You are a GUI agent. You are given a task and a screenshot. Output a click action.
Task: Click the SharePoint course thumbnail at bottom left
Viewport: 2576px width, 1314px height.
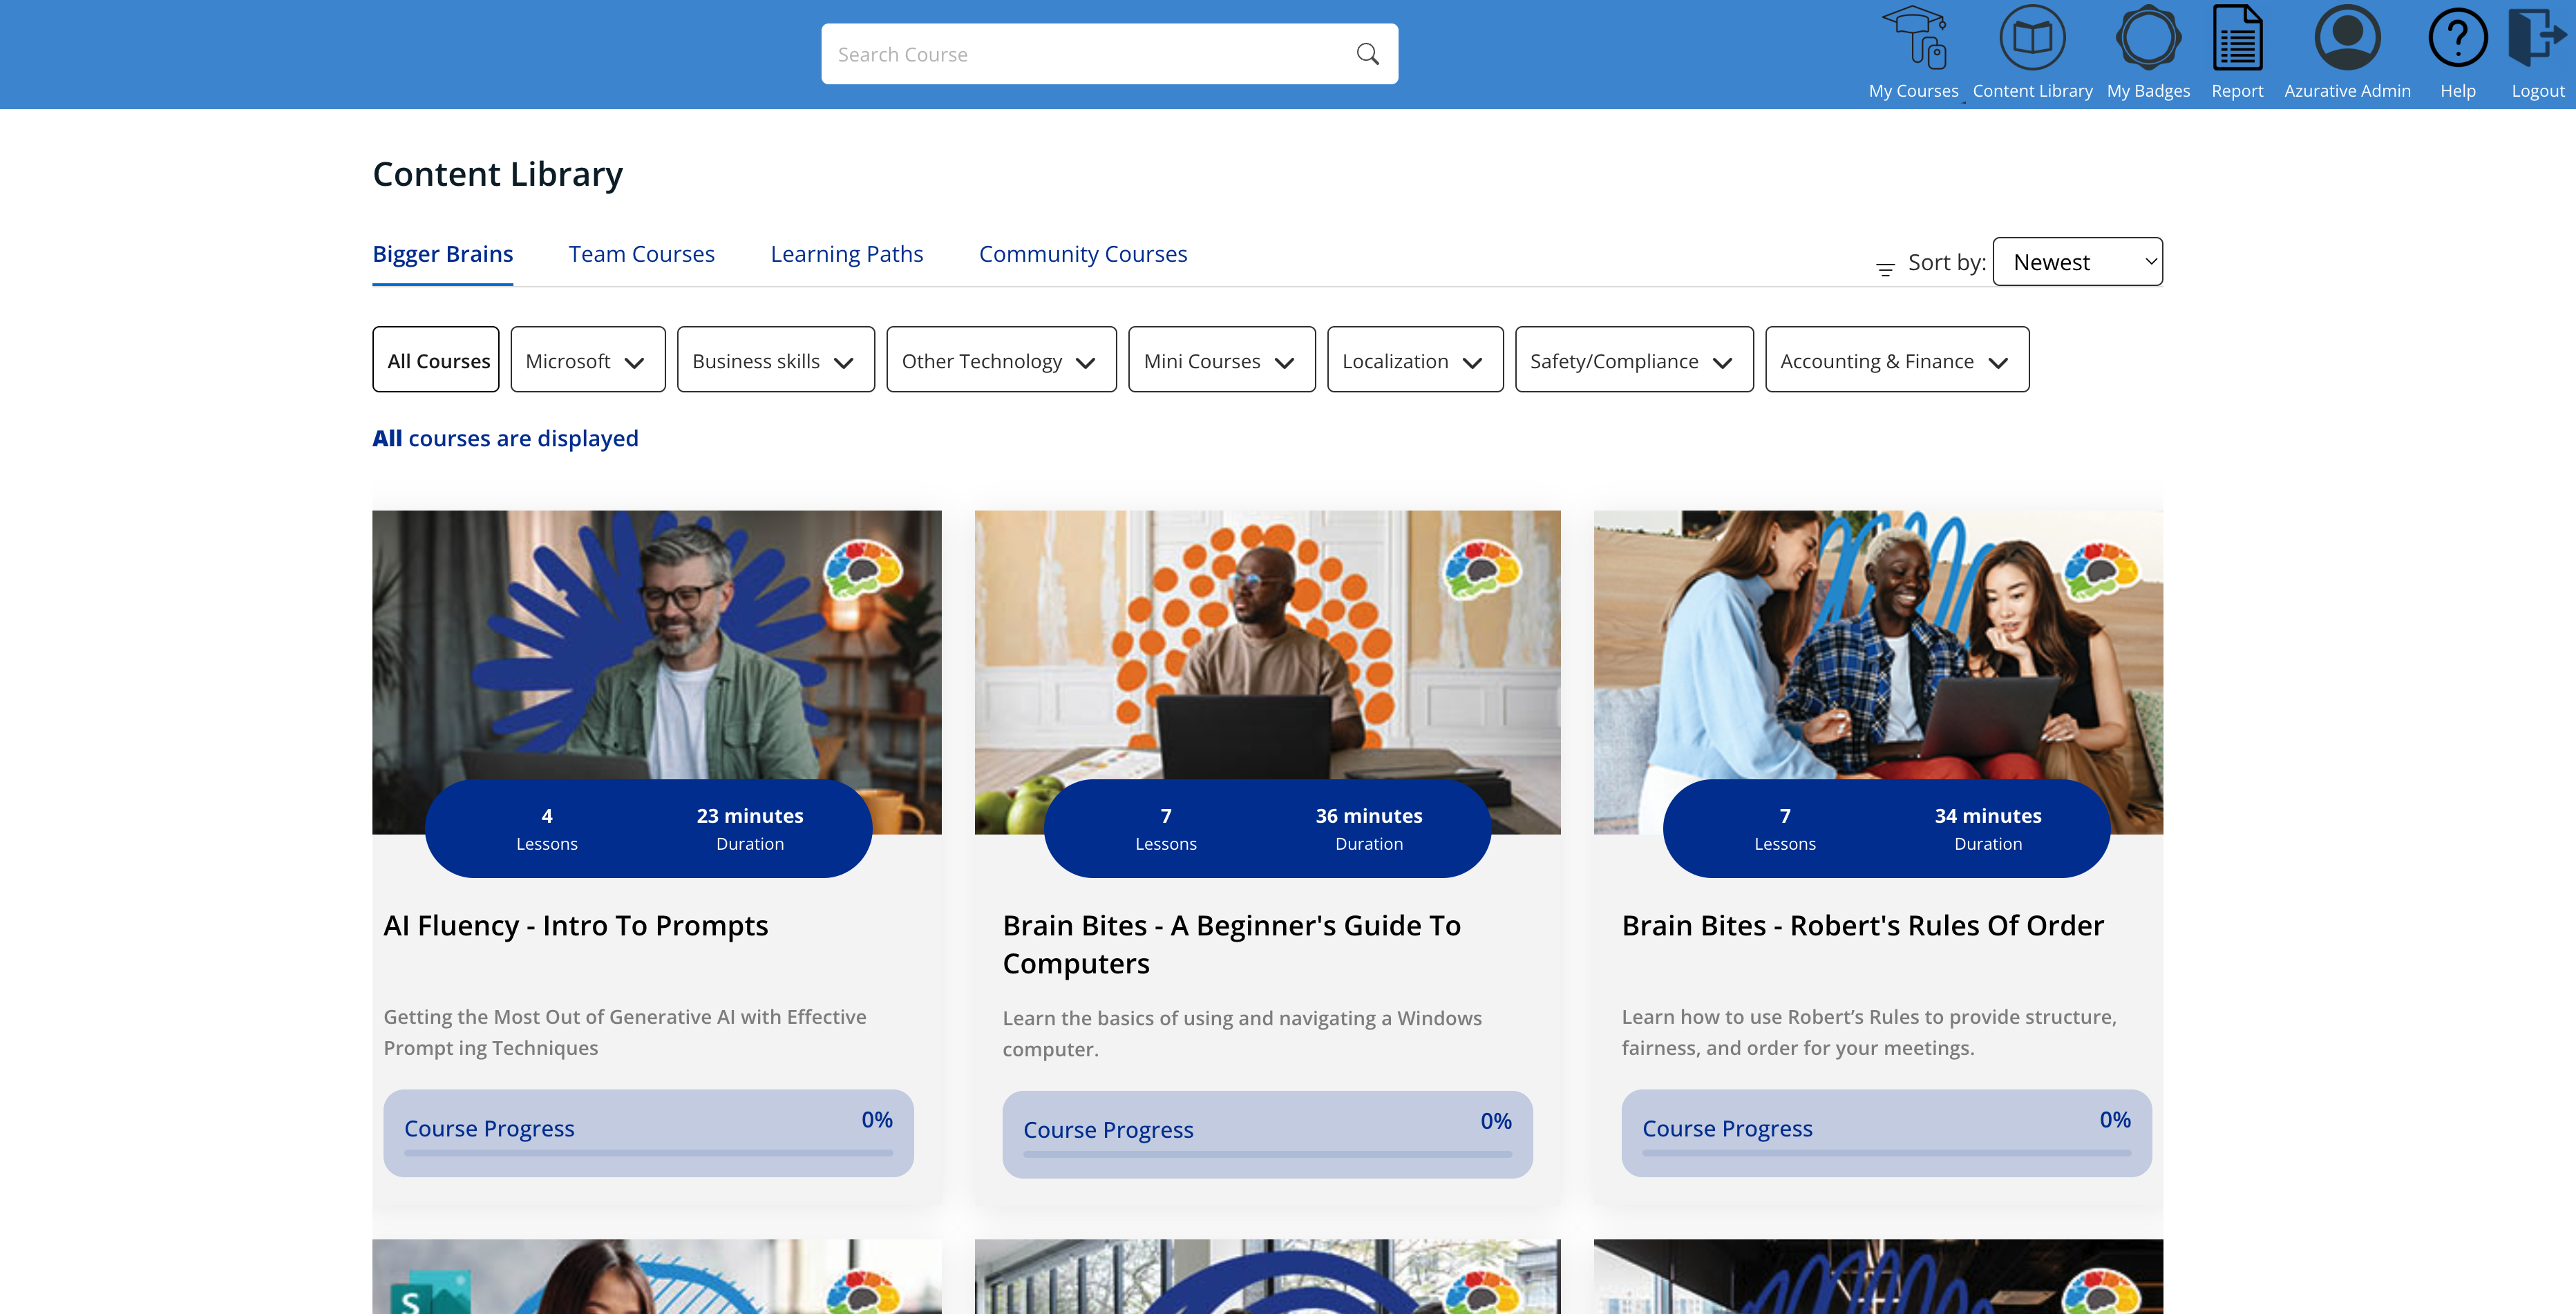coord(656,1277)
